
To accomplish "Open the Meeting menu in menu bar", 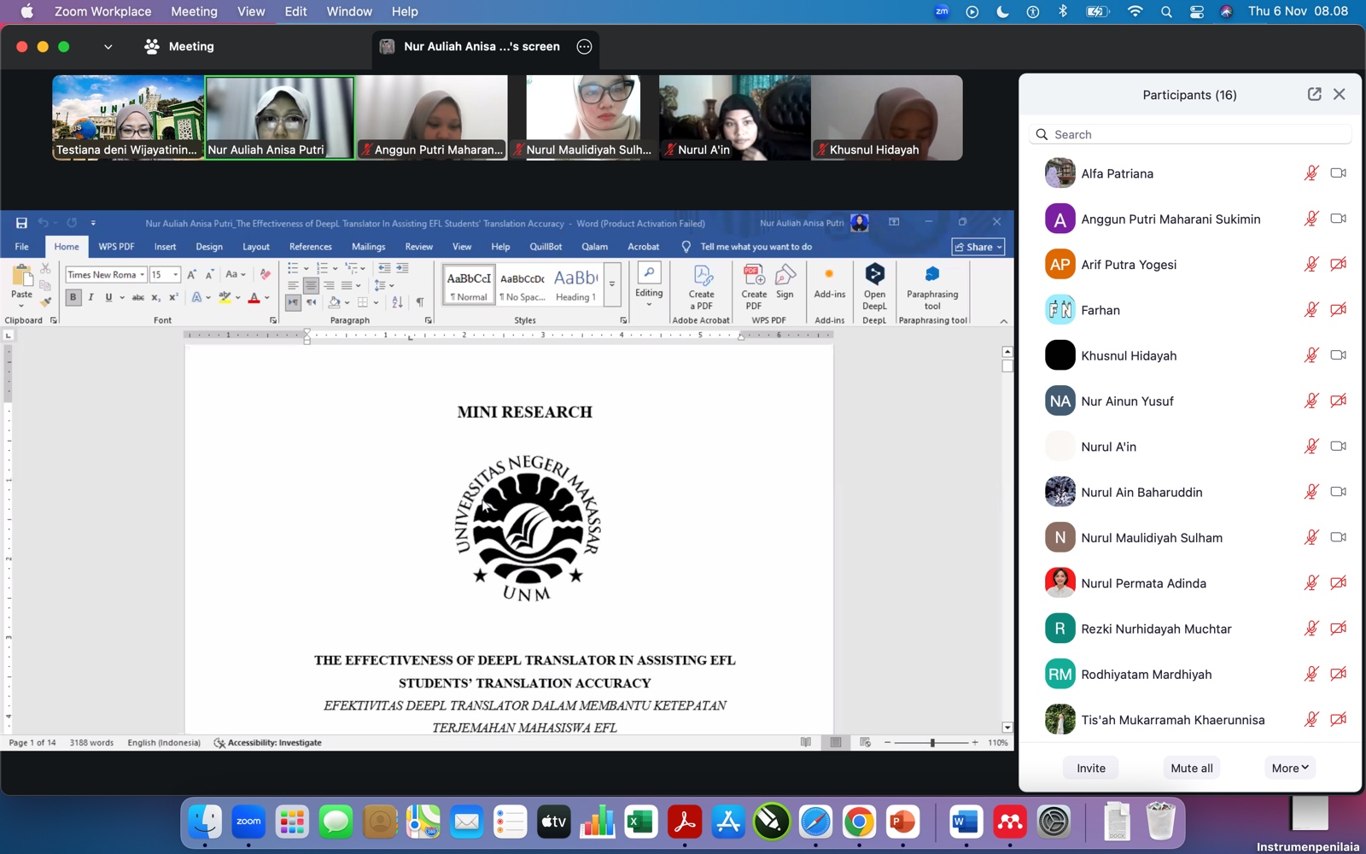I will click(x=194, y=11).
